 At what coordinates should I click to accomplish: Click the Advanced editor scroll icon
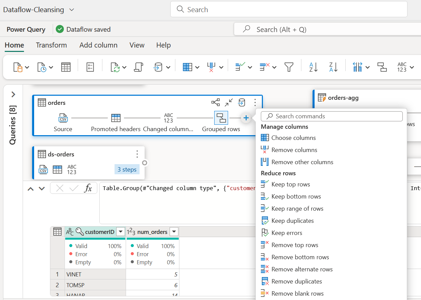(x=139, y=67)
